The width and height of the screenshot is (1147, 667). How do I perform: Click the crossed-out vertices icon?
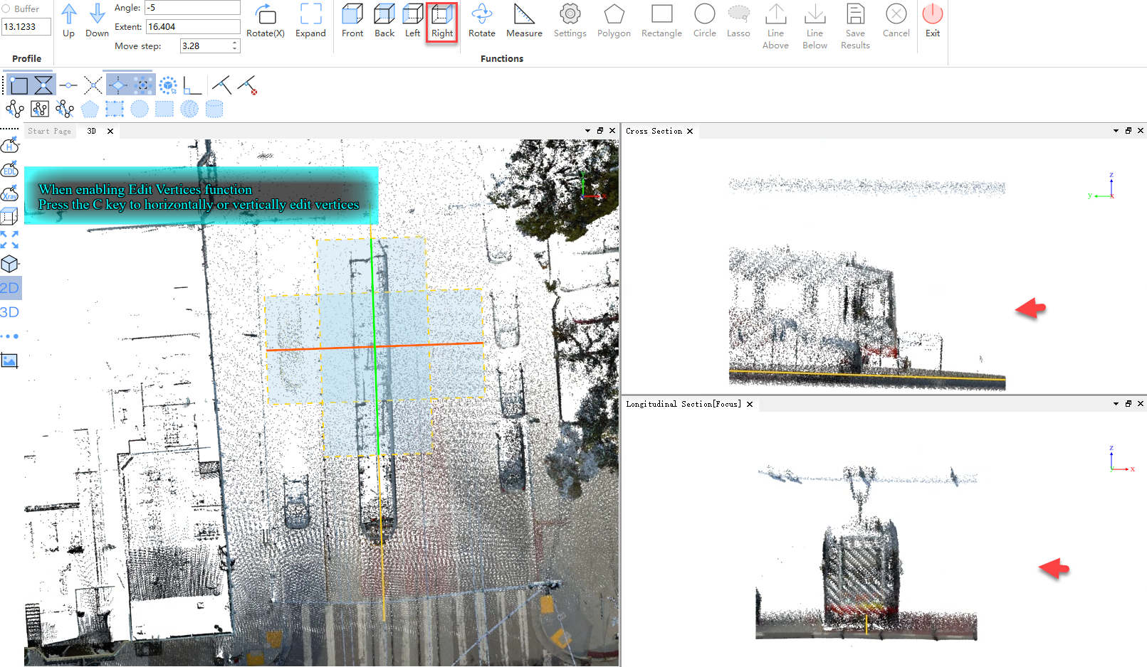pos(65,109)
